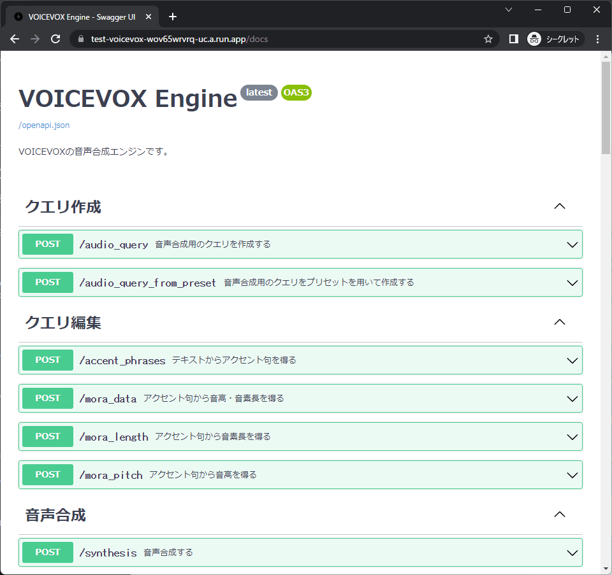Click the 音声合成 section heading
This screenshot has height=575, width=612.
55,515
